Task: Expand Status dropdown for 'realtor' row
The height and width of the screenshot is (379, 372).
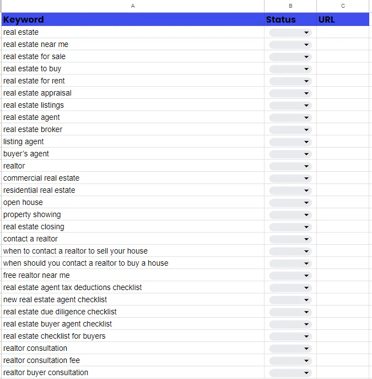Action: point(290,166)
